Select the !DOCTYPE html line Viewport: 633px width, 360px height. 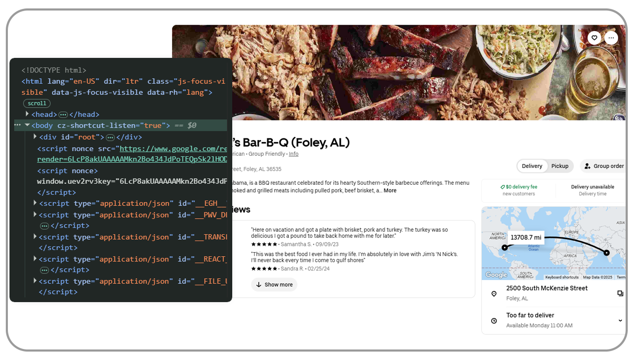[x=54, y=70]
